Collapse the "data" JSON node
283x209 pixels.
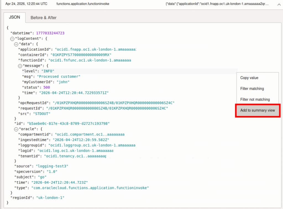click(x=16, y=44)
